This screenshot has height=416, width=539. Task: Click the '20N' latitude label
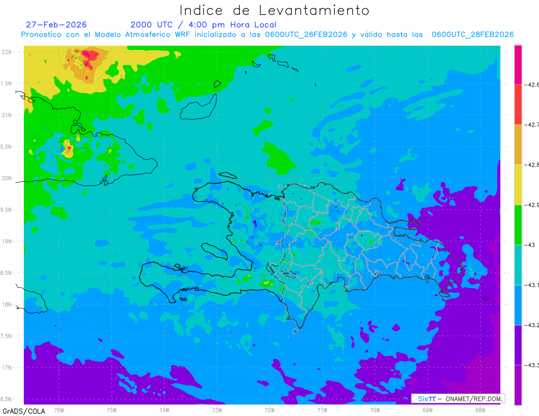coord(7,178)
